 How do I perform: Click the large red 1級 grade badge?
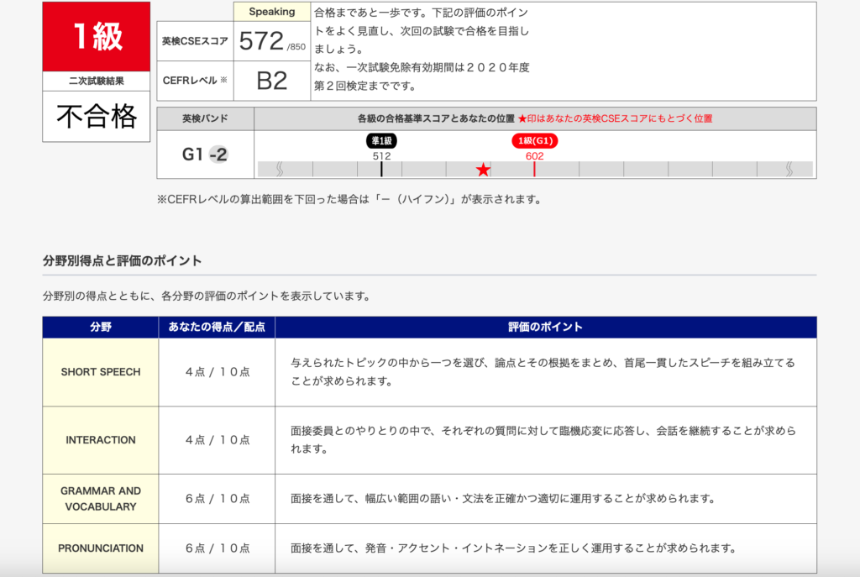[x=97, y=37]
